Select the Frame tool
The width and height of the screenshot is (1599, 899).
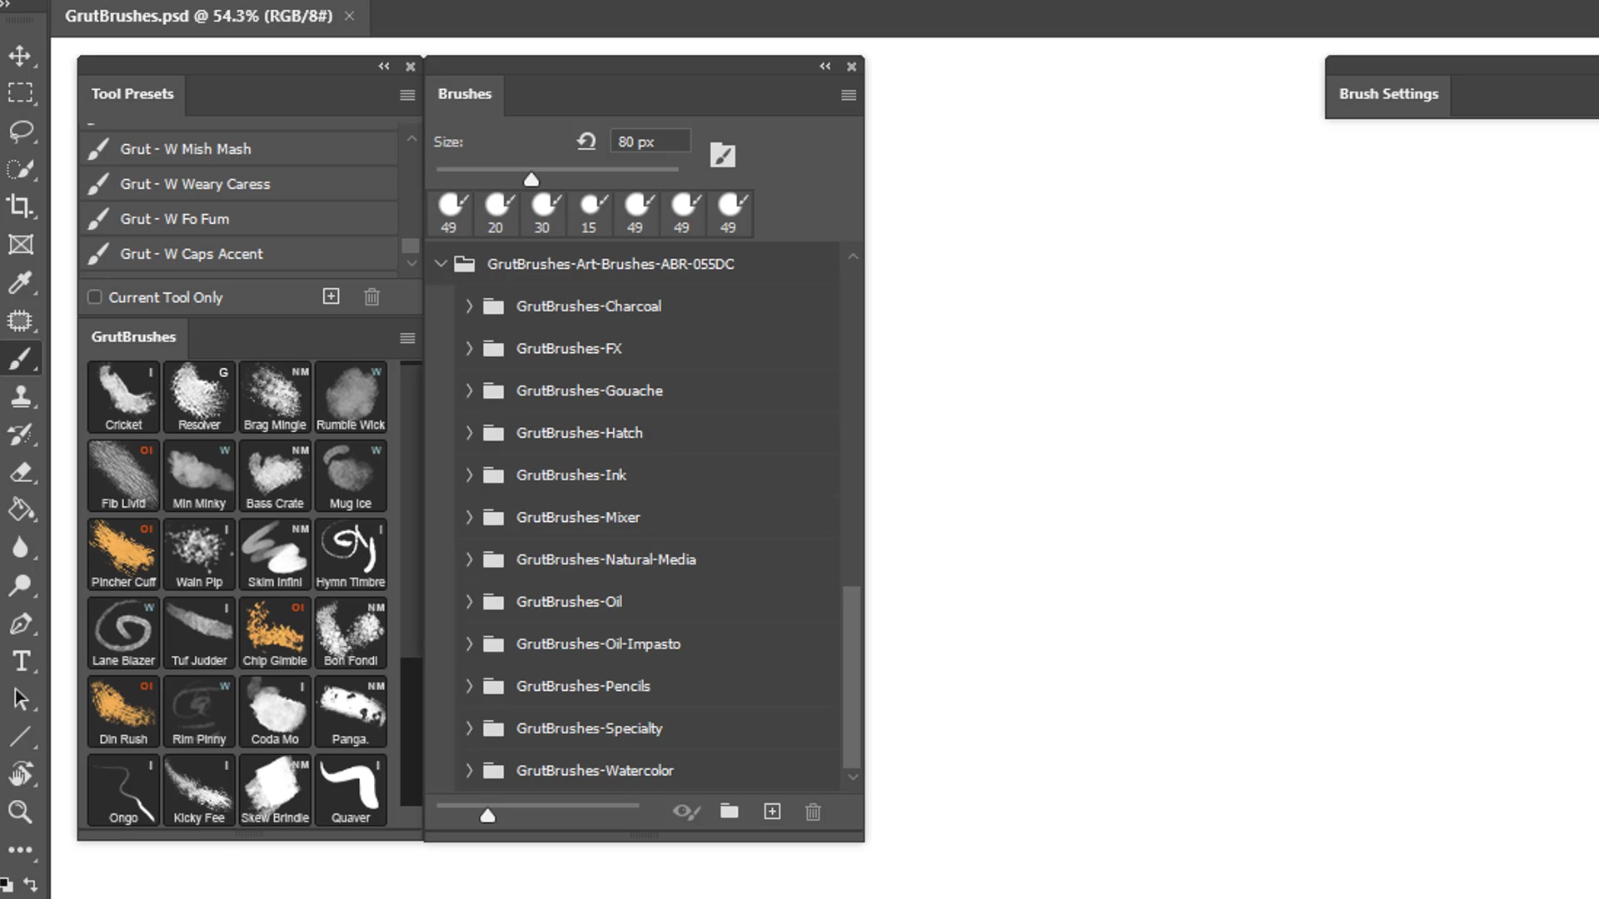pyautogui.click(x=20, y=245)
